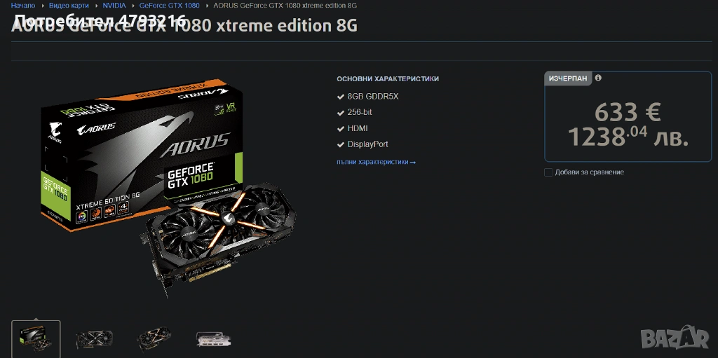Open пълни характеристики full specs link
718x358 pixels.
376,162
